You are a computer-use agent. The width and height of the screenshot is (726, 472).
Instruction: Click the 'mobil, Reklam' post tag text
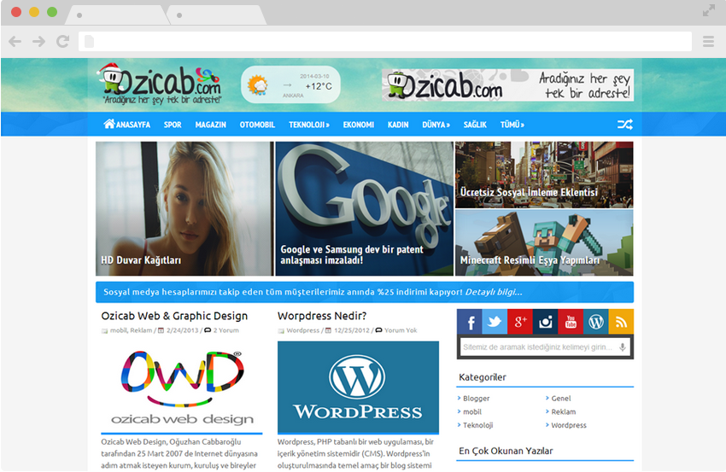(131, 330)
